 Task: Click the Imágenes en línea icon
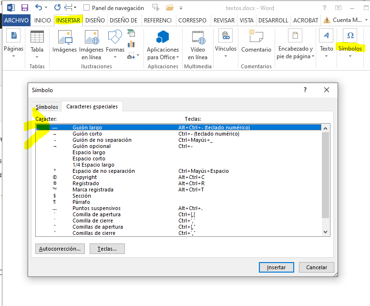91,38
